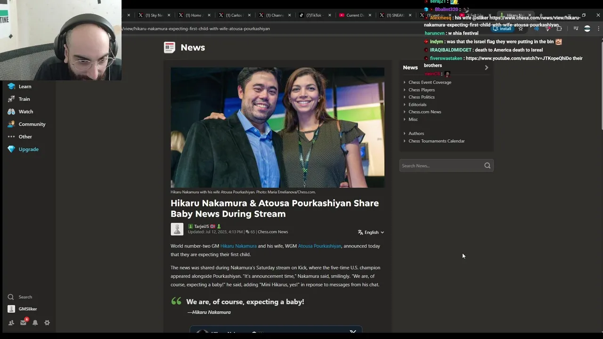The width and height of the screenshot is (603, 339).
Task: Open the GMSliker profile
Action: tap(22, 309)
